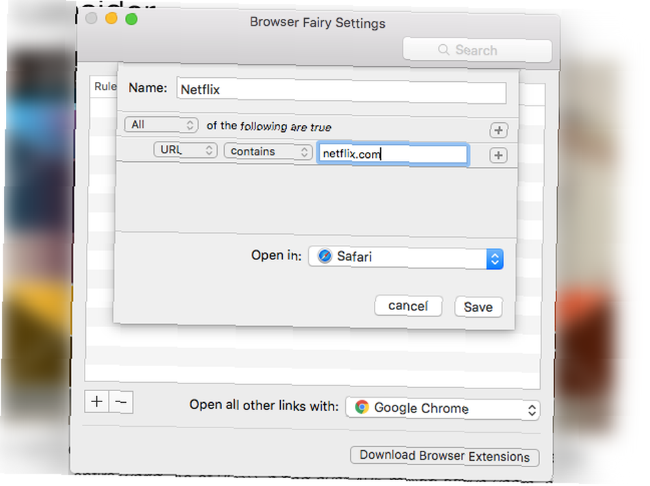Screen dimensions: 650x486
Task: Edit the Name field containing Netflix
Action: click(341, 90)
